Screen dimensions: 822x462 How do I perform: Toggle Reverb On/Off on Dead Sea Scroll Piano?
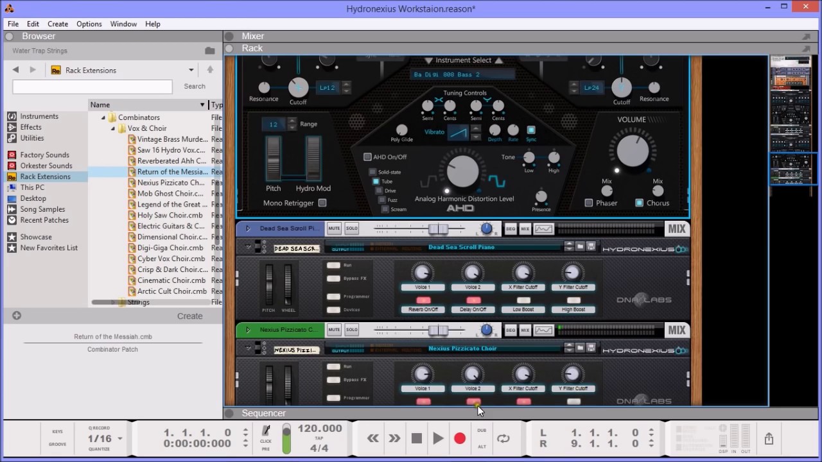pos(423,300)
